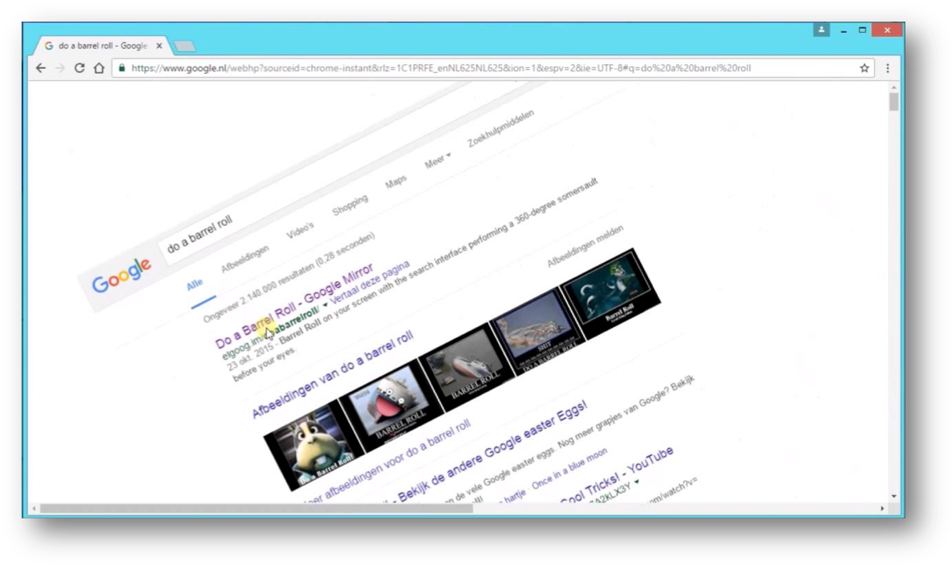This screenshot has height=565, width=952.
Task: Maximize the Chrome window
Action: (862, 30)
